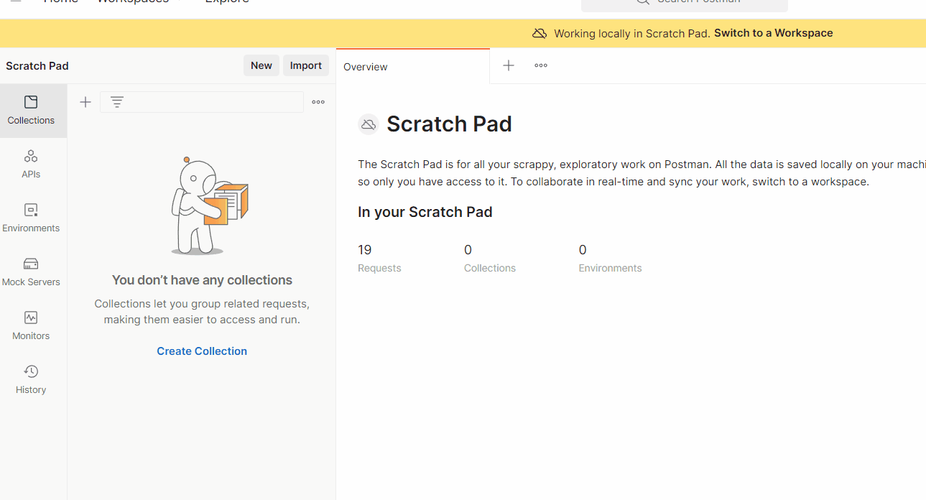Open the History sidebar panel

(x=31, y=380)
